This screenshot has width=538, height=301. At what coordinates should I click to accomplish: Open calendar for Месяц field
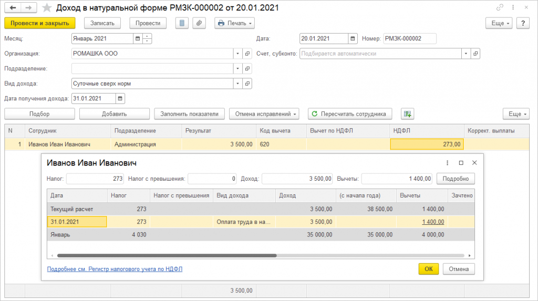138,38
